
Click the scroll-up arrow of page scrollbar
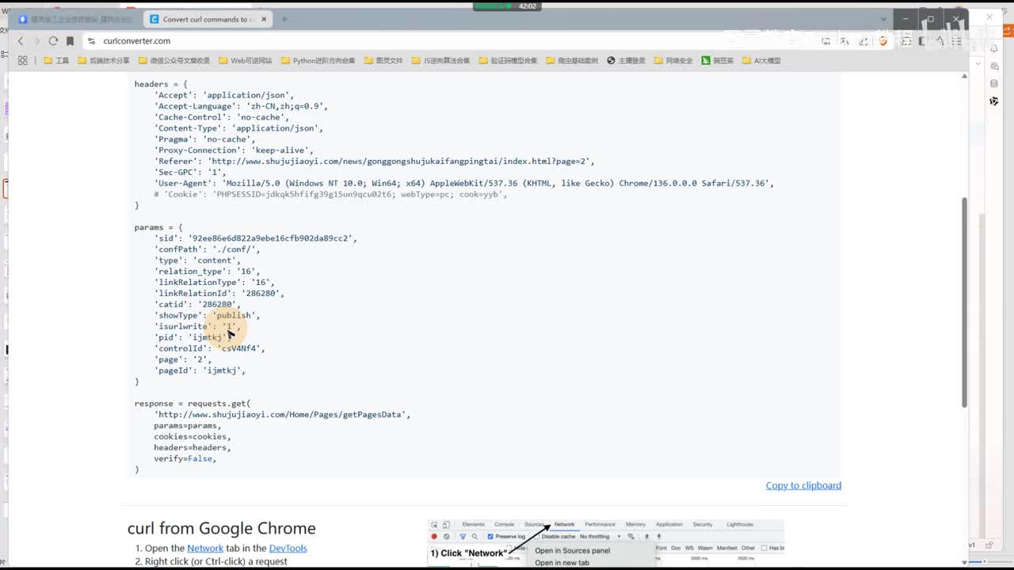pos(964,76)
